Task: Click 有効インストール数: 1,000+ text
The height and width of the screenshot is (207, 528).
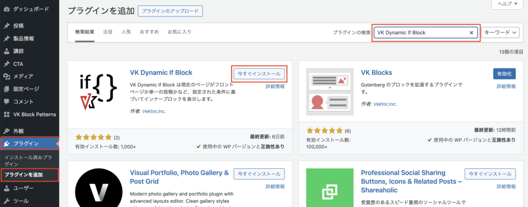Action: pyautogui.click(x=106, y=147)
